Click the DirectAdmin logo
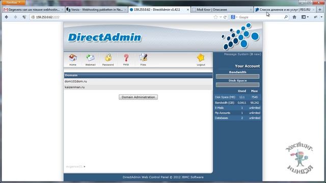Screen dimensions: 326x183 pyautogui.click(x=104, y=37)
